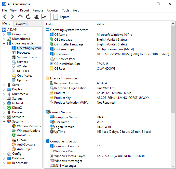This screenshot has height=169, width=176.
Task: Click the Forward navigation arrow
Action: pyautogui.click(x=12, y=17)
